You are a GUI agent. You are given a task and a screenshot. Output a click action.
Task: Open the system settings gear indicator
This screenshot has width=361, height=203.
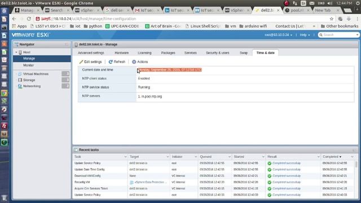[358, 3]
